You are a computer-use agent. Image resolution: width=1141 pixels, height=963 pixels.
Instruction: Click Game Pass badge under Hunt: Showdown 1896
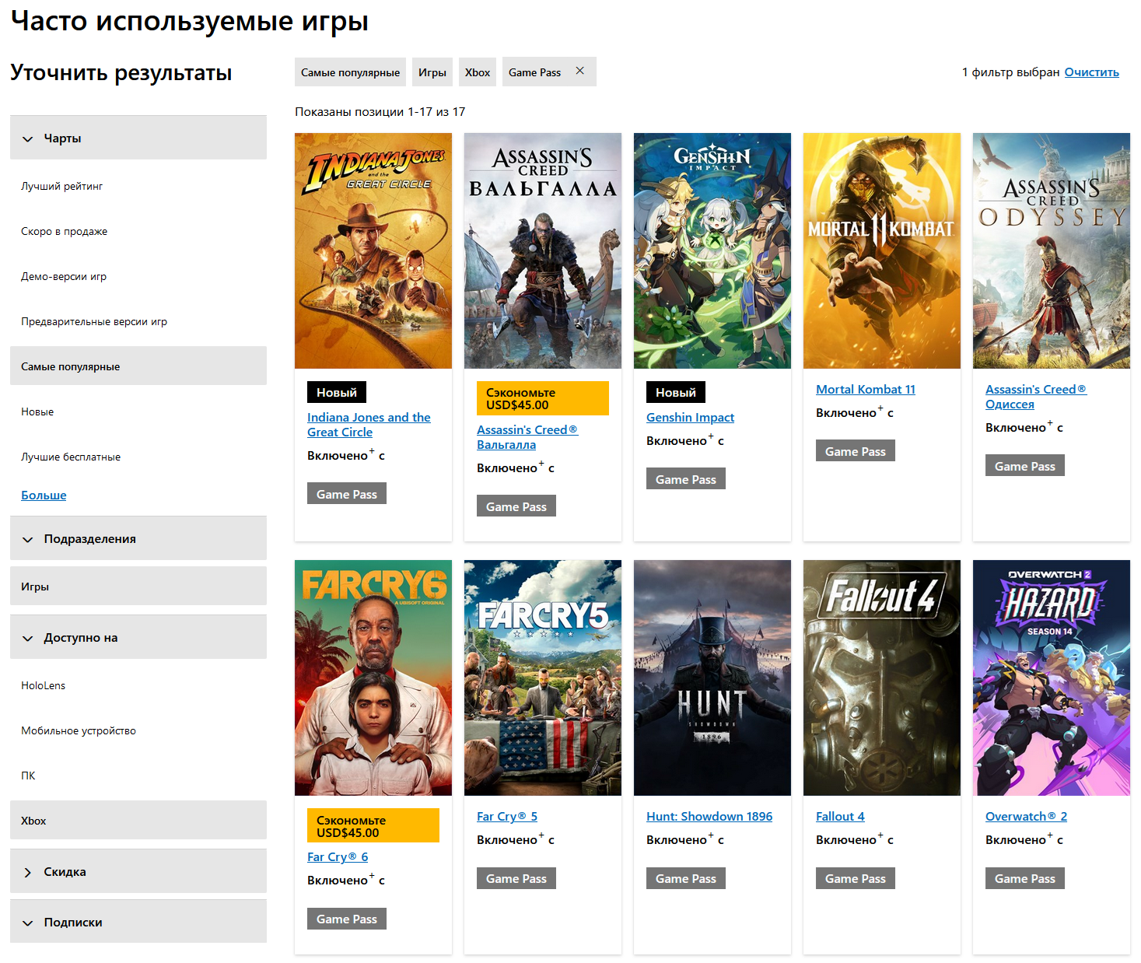pyautogui.click(x=686, y=878)
